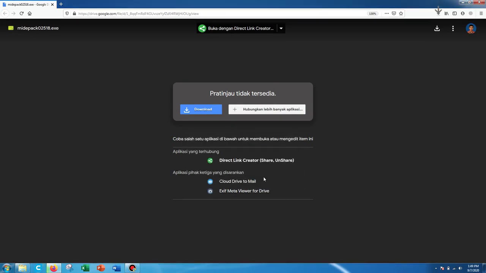Launch PowerPoint from the taskbar
The height and width of the screenshot is (273, 486).
click(101, 268)
